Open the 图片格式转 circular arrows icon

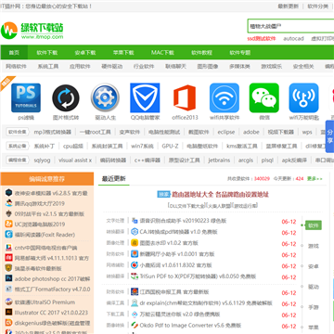[x=66, y=97]
